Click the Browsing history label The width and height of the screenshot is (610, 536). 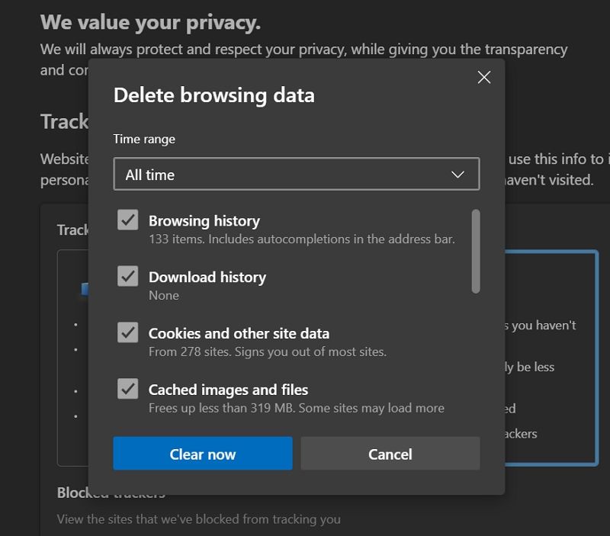[x=204, y=221]
